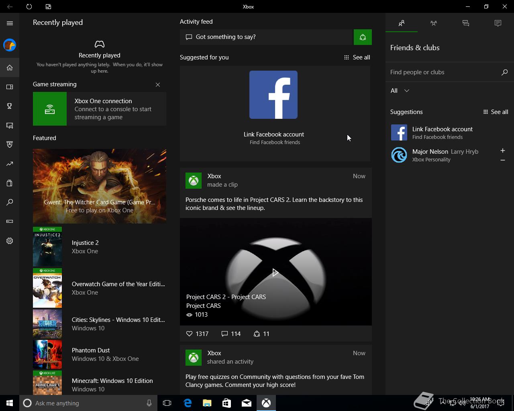Viewport: 514px width, 411px height.
Task: Click the pop-out window icon in title bar
Action: (x=48, y=6)
